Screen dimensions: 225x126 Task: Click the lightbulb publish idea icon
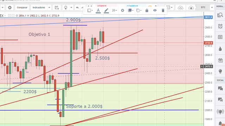click(66, 7)
